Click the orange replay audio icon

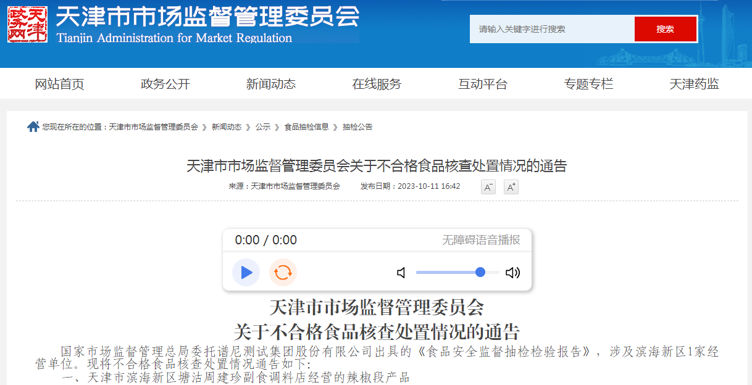pos(283,272)
